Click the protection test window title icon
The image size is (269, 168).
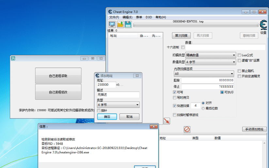point(13,59)
